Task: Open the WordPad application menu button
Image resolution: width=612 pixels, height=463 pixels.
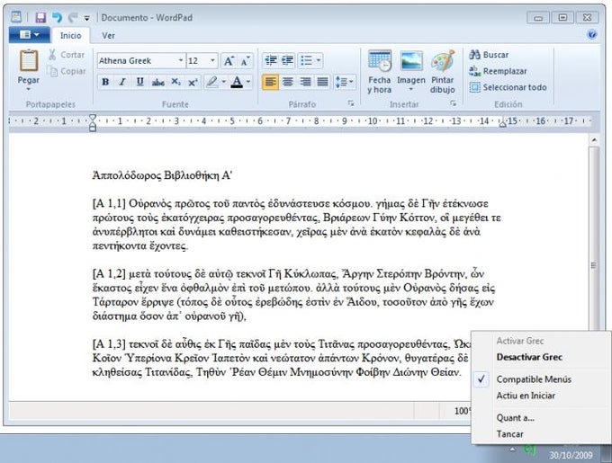Action: click(x=30, y=35)
